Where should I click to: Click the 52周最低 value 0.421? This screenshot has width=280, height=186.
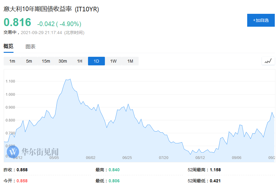tap(215, 181)
